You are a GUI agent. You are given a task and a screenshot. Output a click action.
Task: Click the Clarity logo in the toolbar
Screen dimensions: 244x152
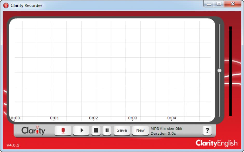[x=33, y=130]
